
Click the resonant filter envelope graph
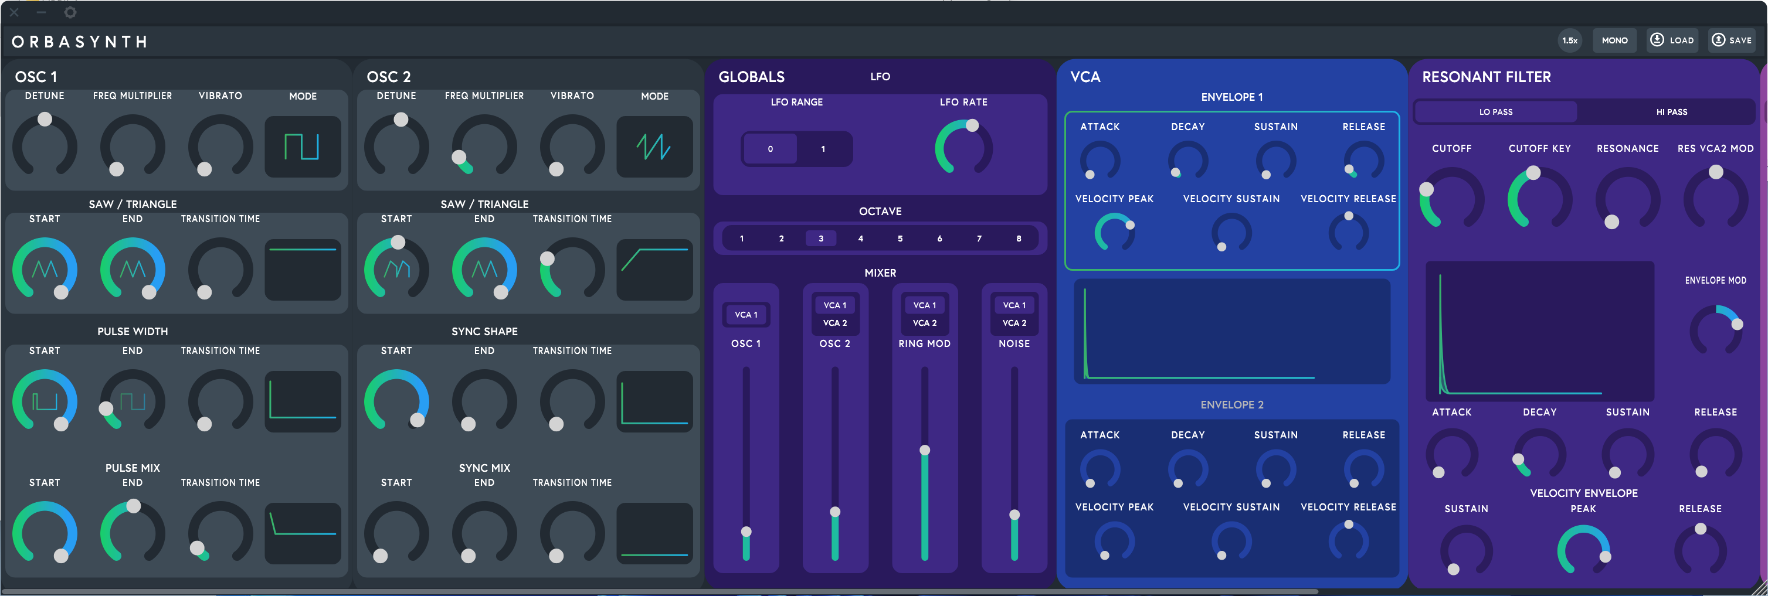tap(1540, 331)
